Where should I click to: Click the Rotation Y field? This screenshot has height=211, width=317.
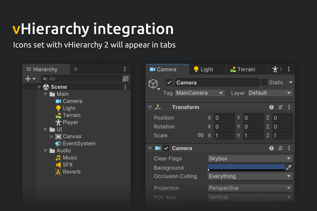pos(253,127)
